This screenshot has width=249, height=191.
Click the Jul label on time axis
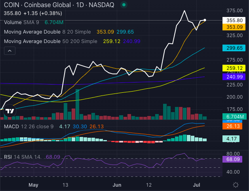tap(196, 185)
